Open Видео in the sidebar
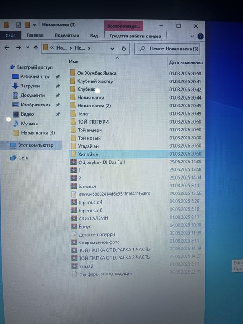243x324 pixels. tap(27, 114)
